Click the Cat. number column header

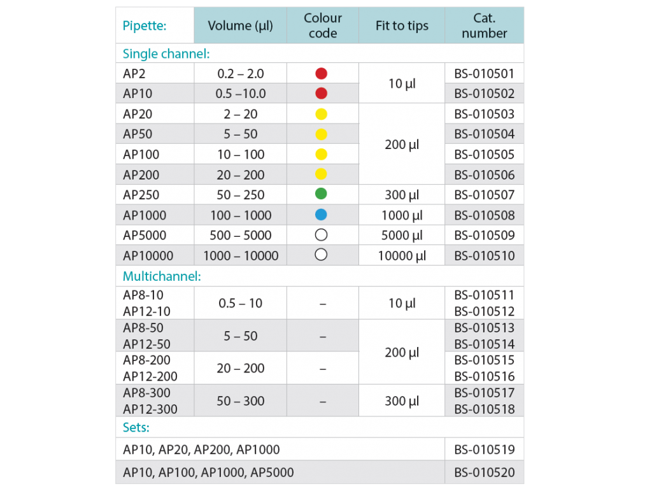tap(484, 26)
